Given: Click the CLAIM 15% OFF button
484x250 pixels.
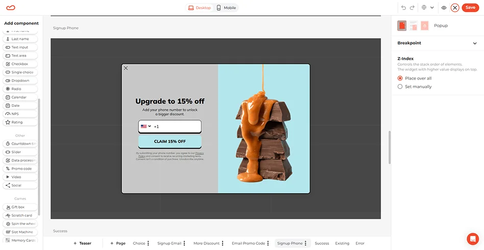Looking at the screenshot, I should 170,142.
